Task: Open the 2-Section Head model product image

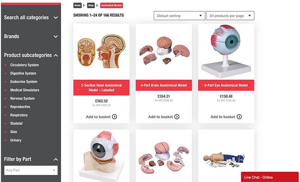Action: [101, 51]
